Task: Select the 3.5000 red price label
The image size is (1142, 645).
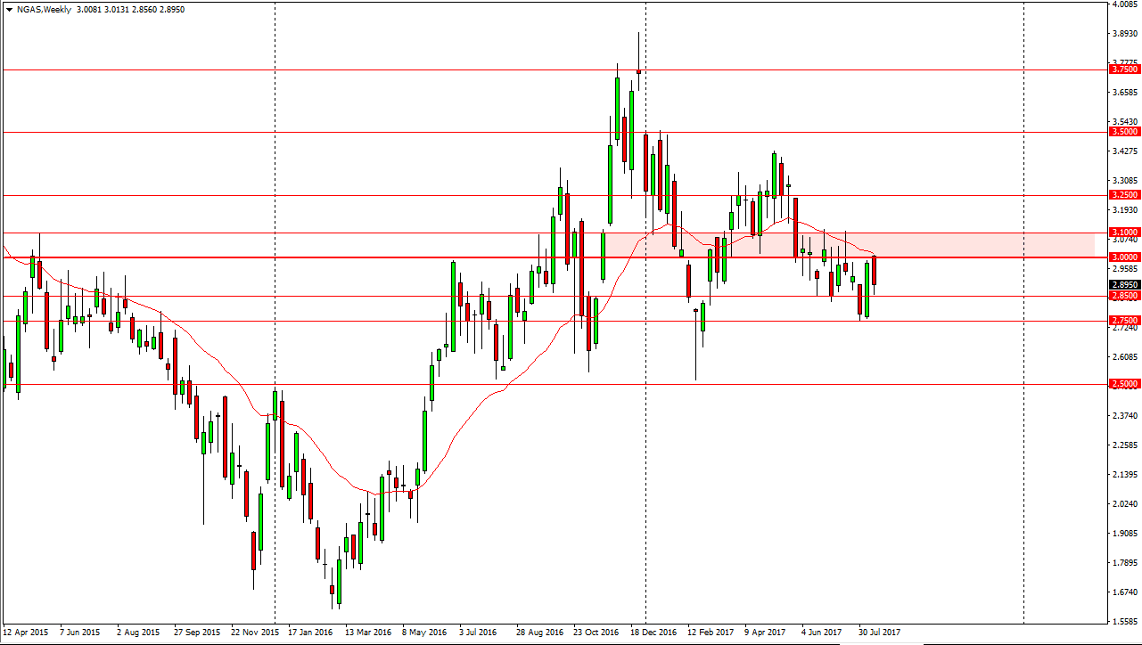Action: click(1122, 132)
